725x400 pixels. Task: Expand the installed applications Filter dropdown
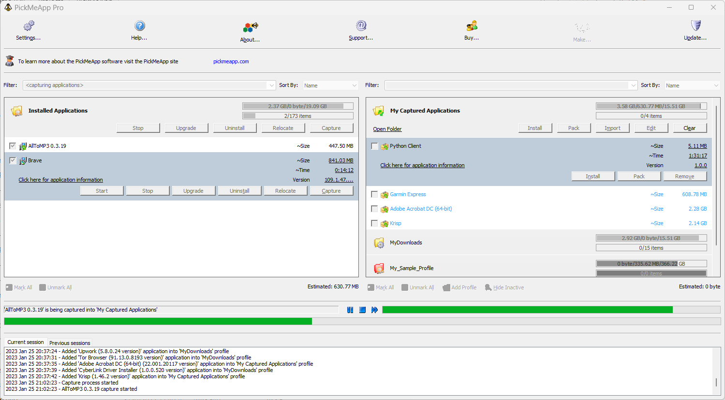271,86
